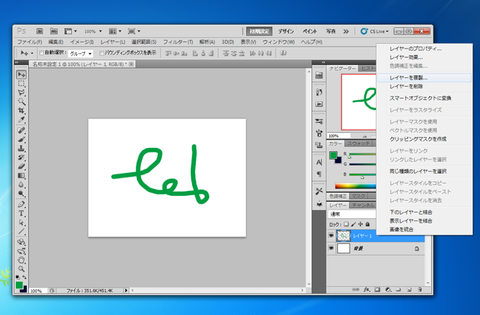The image size is (480, 315).
Task: Open the ファイル(F) menu
Action: tap(29, 42)
